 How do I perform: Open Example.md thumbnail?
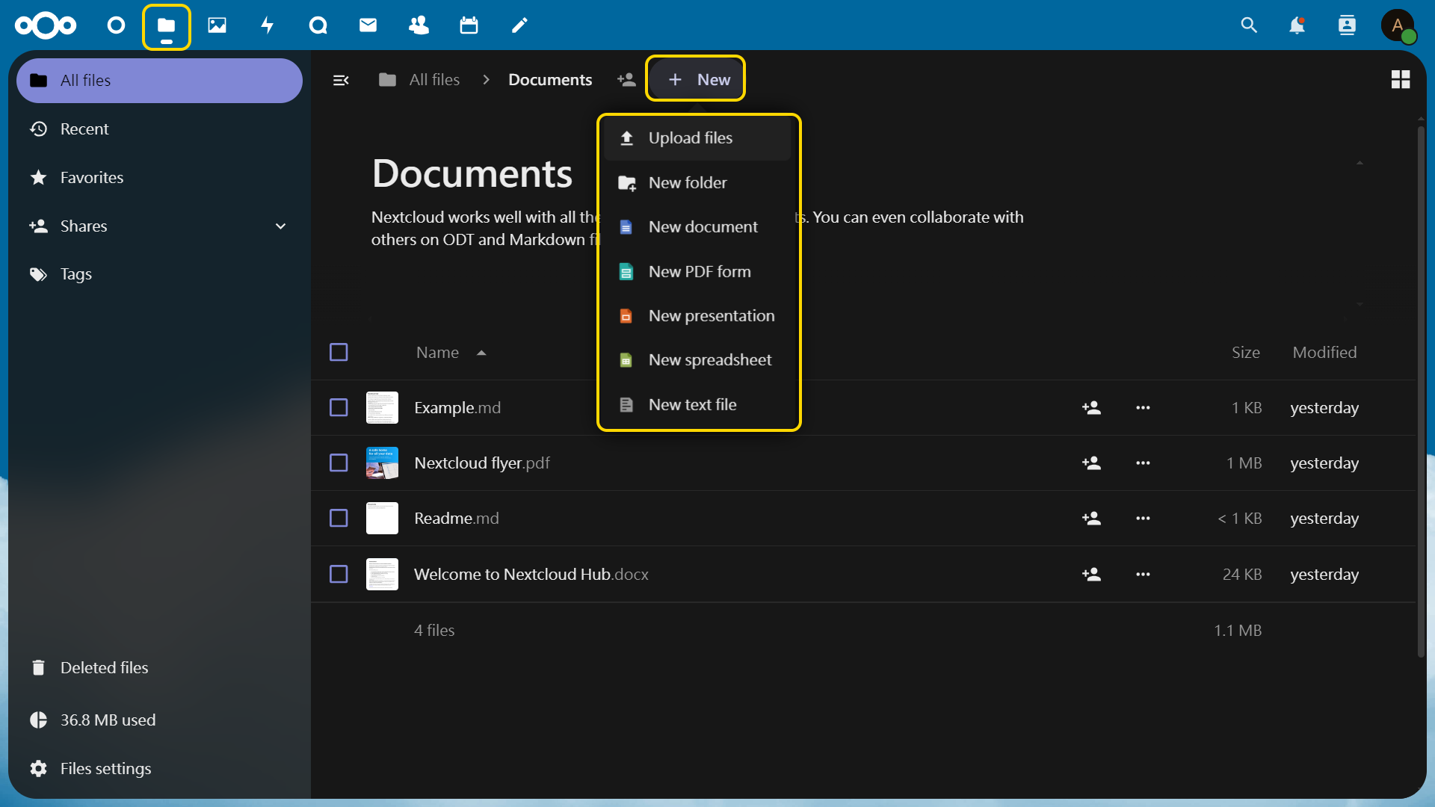[x=382, y=408]
